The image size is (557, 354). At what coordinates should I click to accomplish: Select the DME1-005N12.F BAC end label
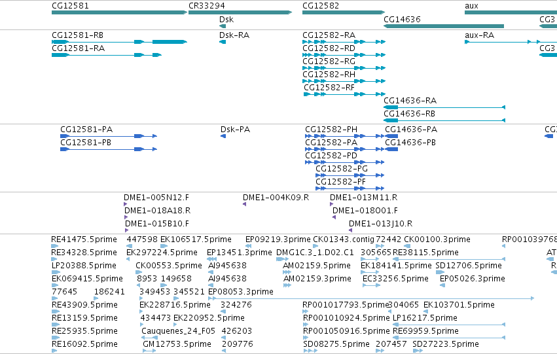(156, 198)
